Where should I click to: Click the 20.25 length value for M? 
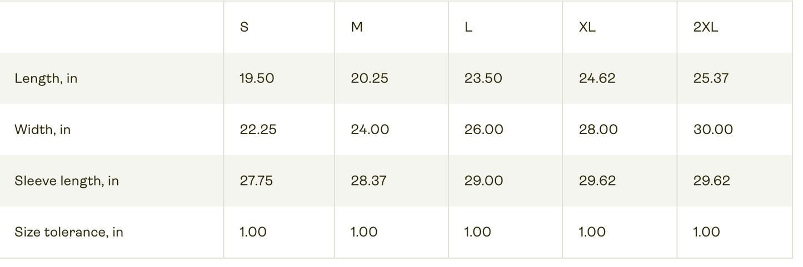370,78
